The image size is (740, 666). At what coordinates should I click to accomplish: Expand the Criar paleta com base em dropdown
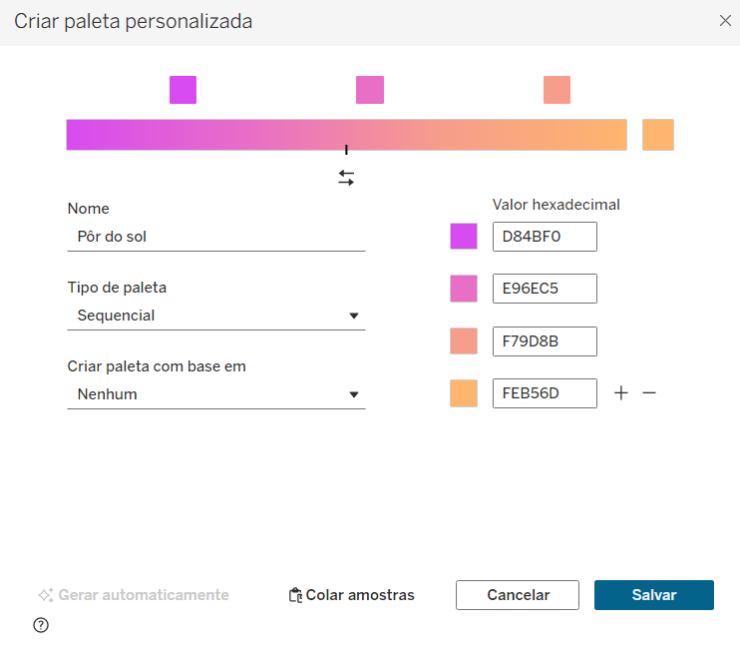pos(215,394)
